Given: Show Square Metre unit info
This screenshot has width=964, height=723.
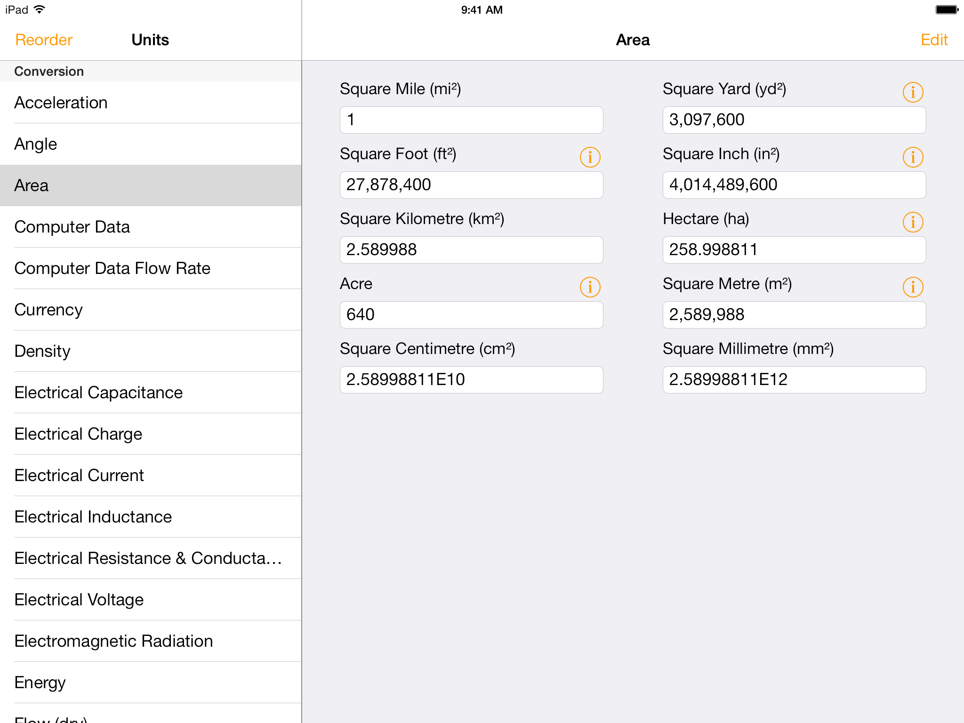Looking at the screenshot, I should pos(912,287).
